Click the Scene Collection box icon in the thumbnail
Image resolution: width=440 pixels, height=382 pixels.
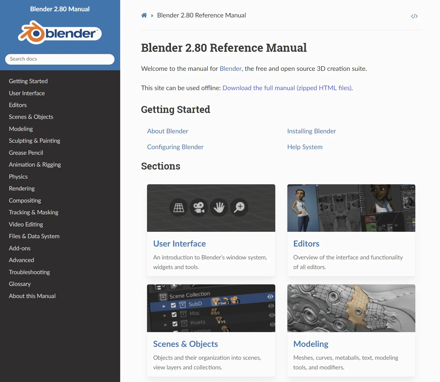163,297
